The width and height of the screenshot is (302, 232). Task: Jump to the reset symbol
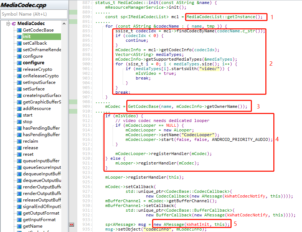click(x=28, y=155)
